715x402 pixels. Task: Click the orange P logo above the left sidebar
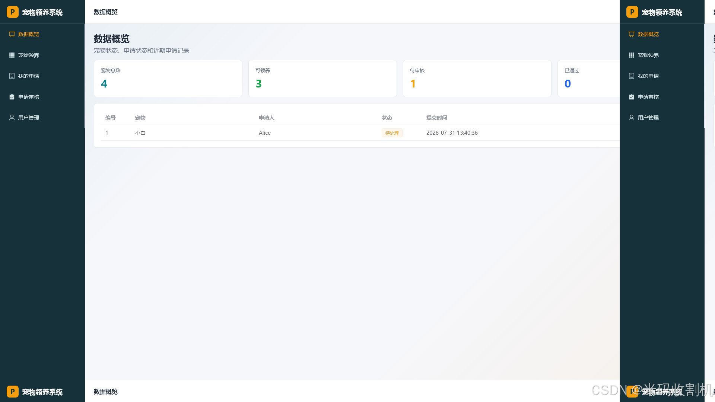coord(12,12)
